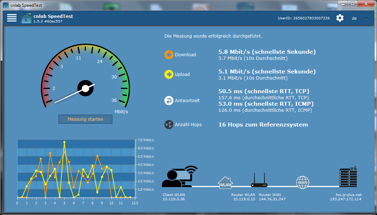
Task: Click the Router WAN IP 144.76.31.247
Action: tap(272, 199)
